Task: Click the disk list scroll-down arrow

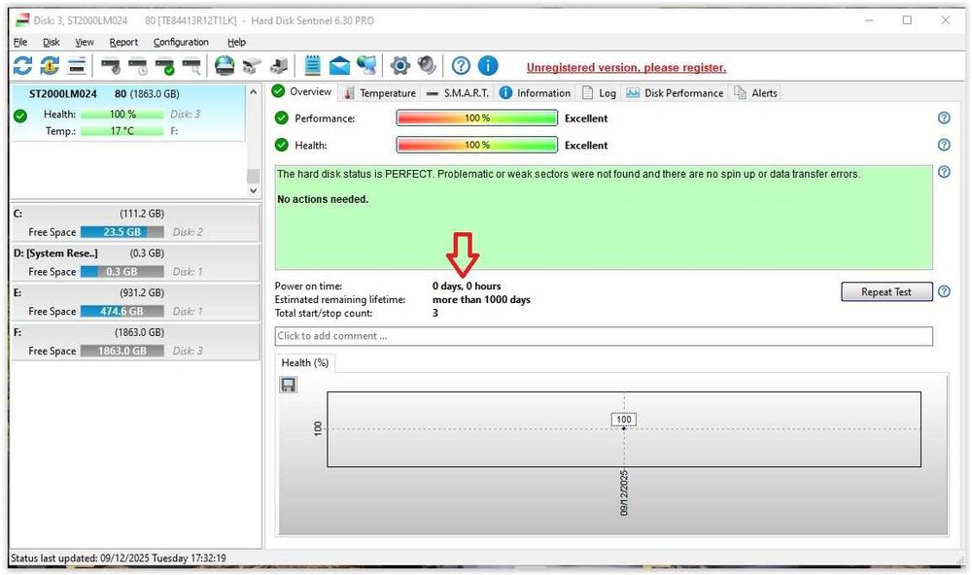Action: pos(253,190)
